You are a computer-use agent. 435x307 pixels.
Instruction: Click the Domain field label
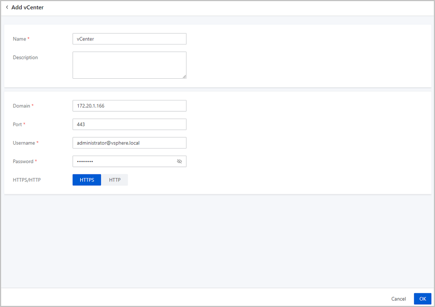point(21,106)
